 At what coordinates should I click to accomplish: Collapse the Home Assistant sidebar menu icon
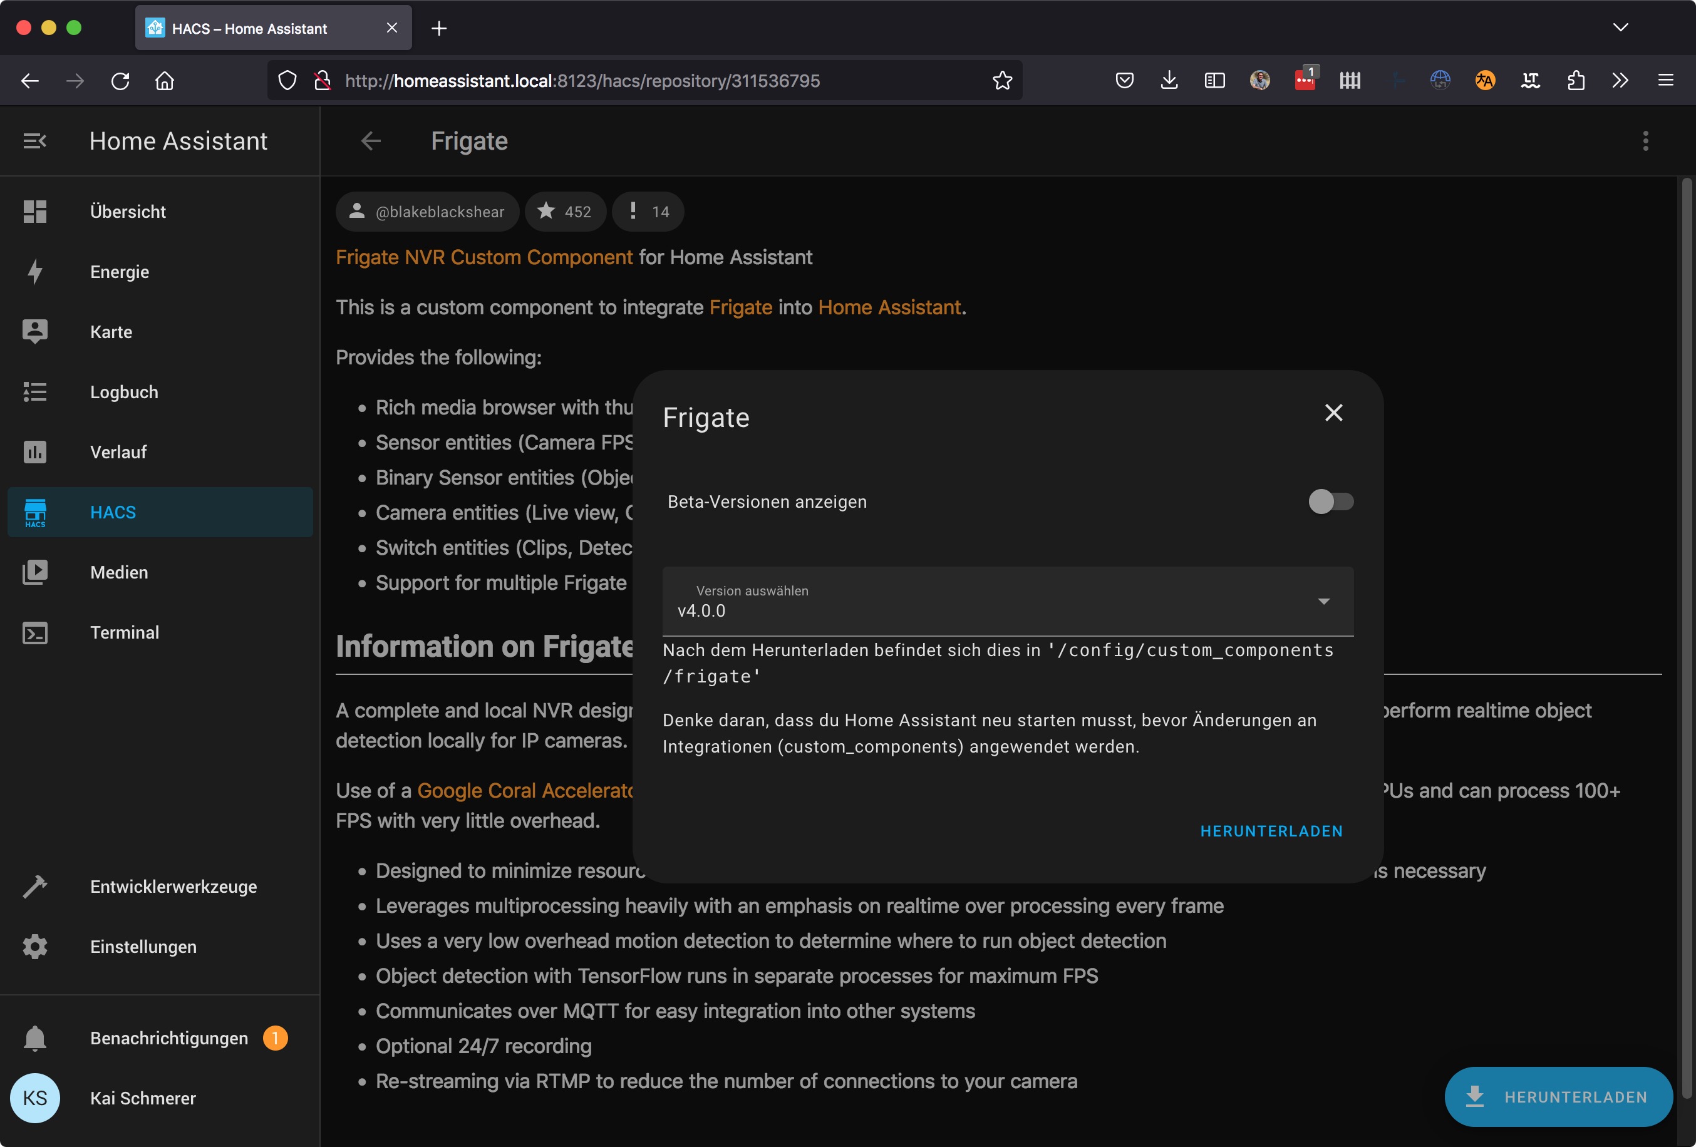pyautogui.click(x=34, y=141)
